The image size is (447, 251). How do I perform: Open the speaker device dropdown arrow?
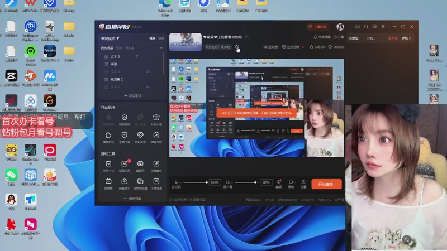point(232,182)
